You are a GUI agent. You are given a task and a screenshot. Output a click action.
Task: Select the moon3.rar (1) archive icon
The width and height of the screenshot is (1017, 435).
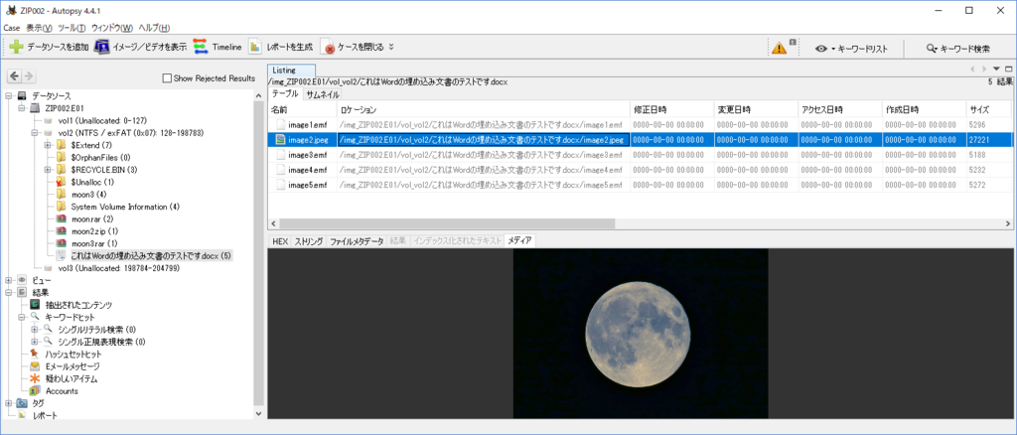tap(61, 243)
